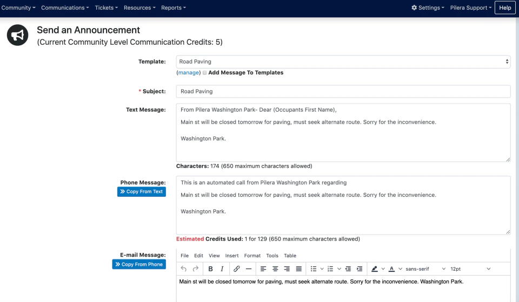Open the editor Format menu
This screenshot has height=302, width=519.
click(252, 256)
